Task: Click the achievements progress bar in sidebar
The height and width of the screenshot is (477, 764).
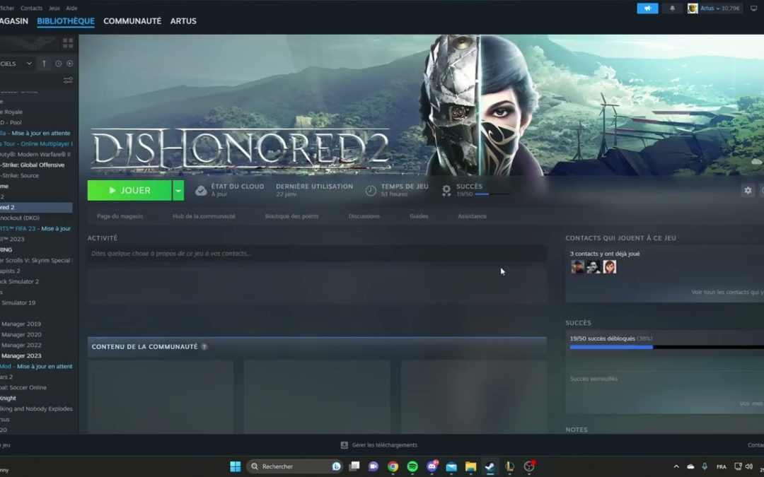Action: point(666,347)
